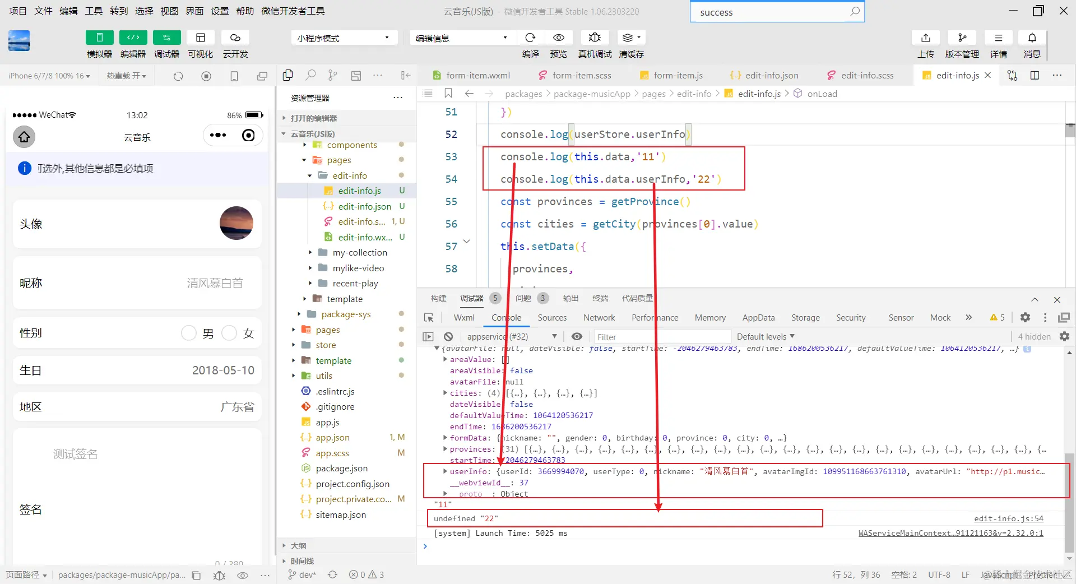Select the 男 gender radio button
The width and height of the screenshot is (1076, 584).
click(189, 333)
